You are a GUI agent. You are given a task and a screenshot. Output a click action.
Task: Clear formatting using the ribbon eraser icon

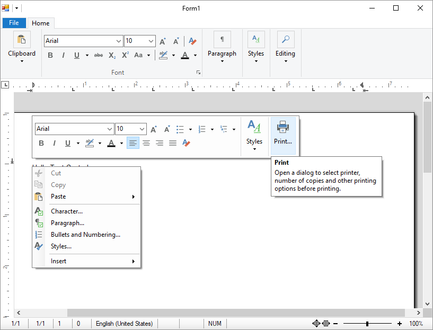click(192, 41)
